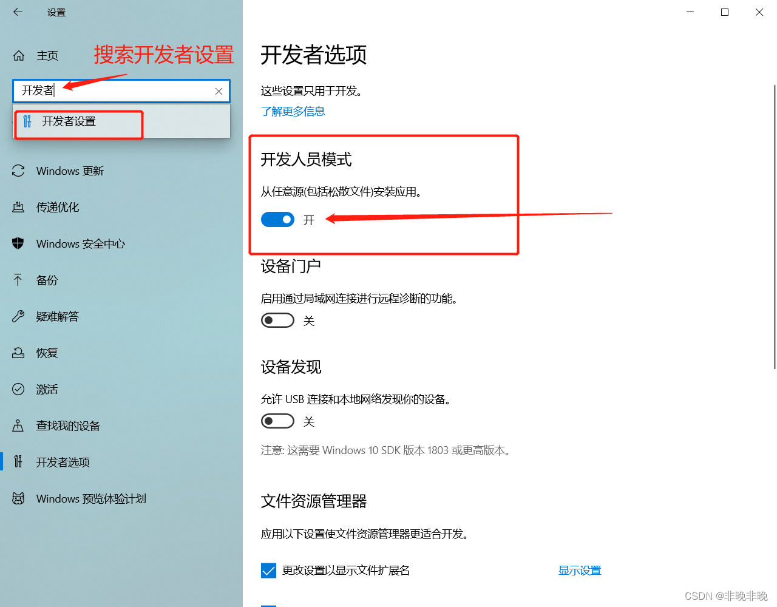The height and width of the screenshot is (607, 777).
Task: Click the 了解更多信息 link
Action: click(x=293, y=112)
